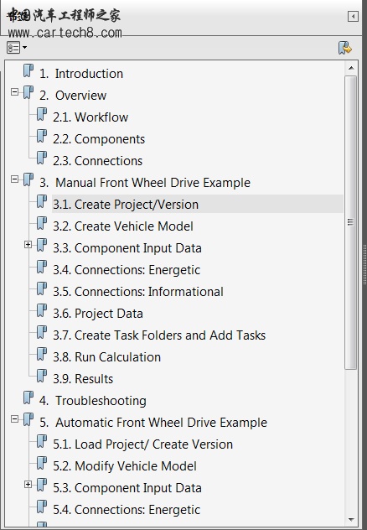Viewport: 367px width, 530px height.
Task: Collapse the 2. Overview section
Action: (14, 91)
